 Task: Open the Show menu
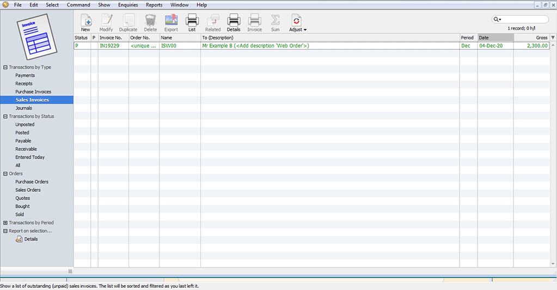[x=104, y=4]
